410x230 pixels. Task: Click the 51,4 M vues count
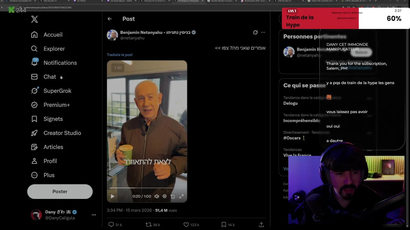(166, 210)
